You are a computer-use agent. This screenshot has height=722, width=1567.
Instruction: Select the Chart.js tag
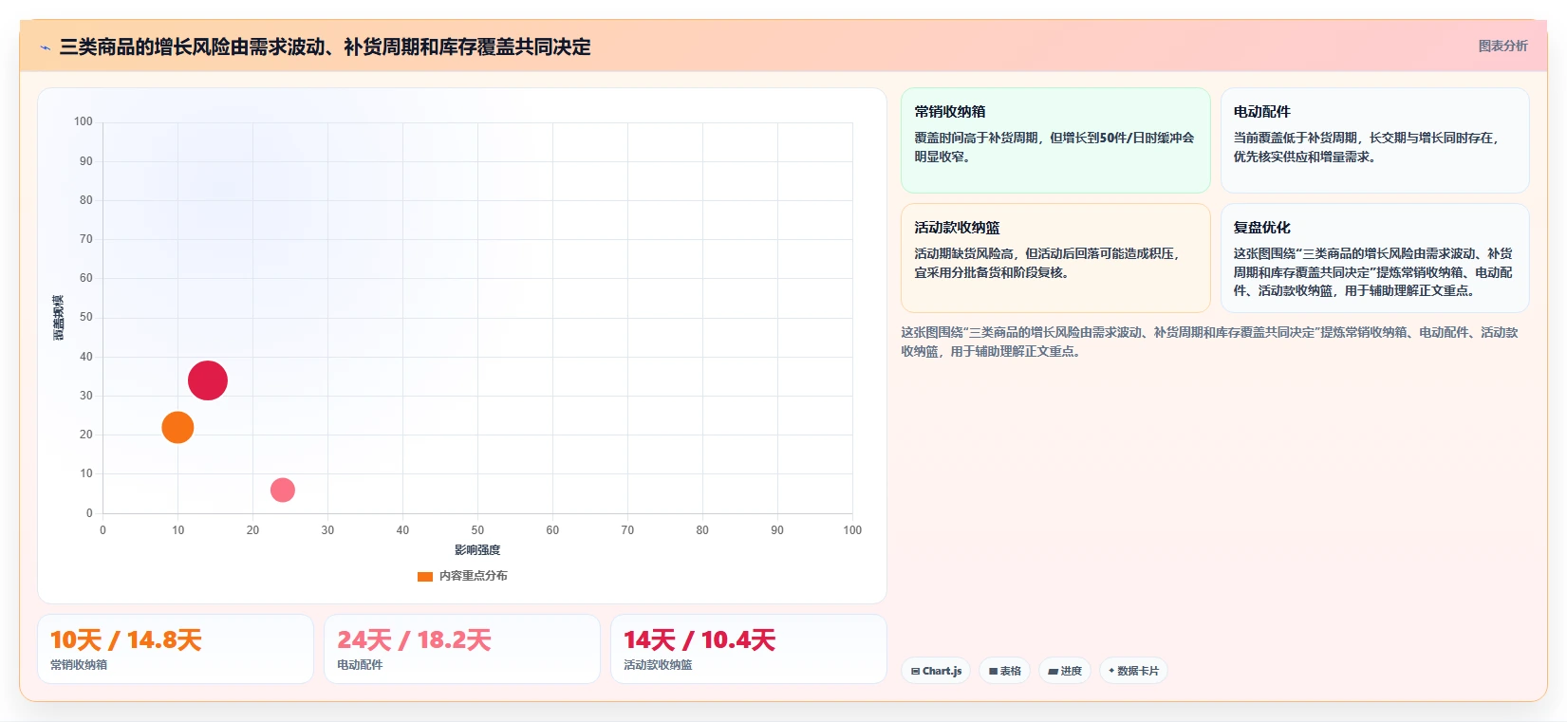935,671
